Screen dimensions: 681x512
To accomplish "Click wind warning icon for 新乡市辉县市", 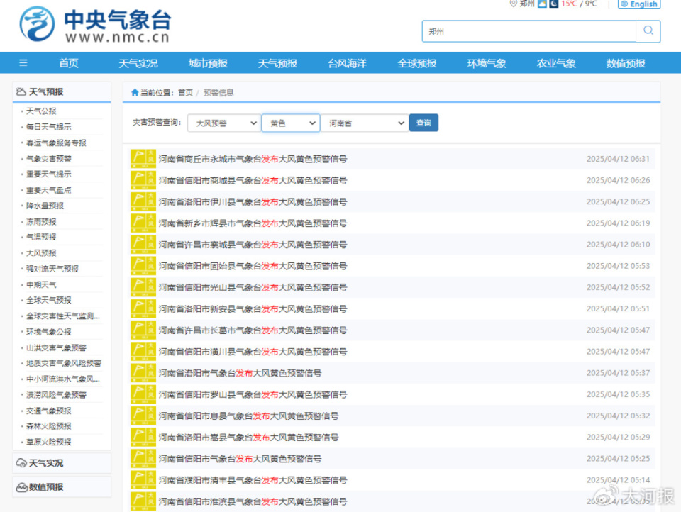I will (143, 223).
